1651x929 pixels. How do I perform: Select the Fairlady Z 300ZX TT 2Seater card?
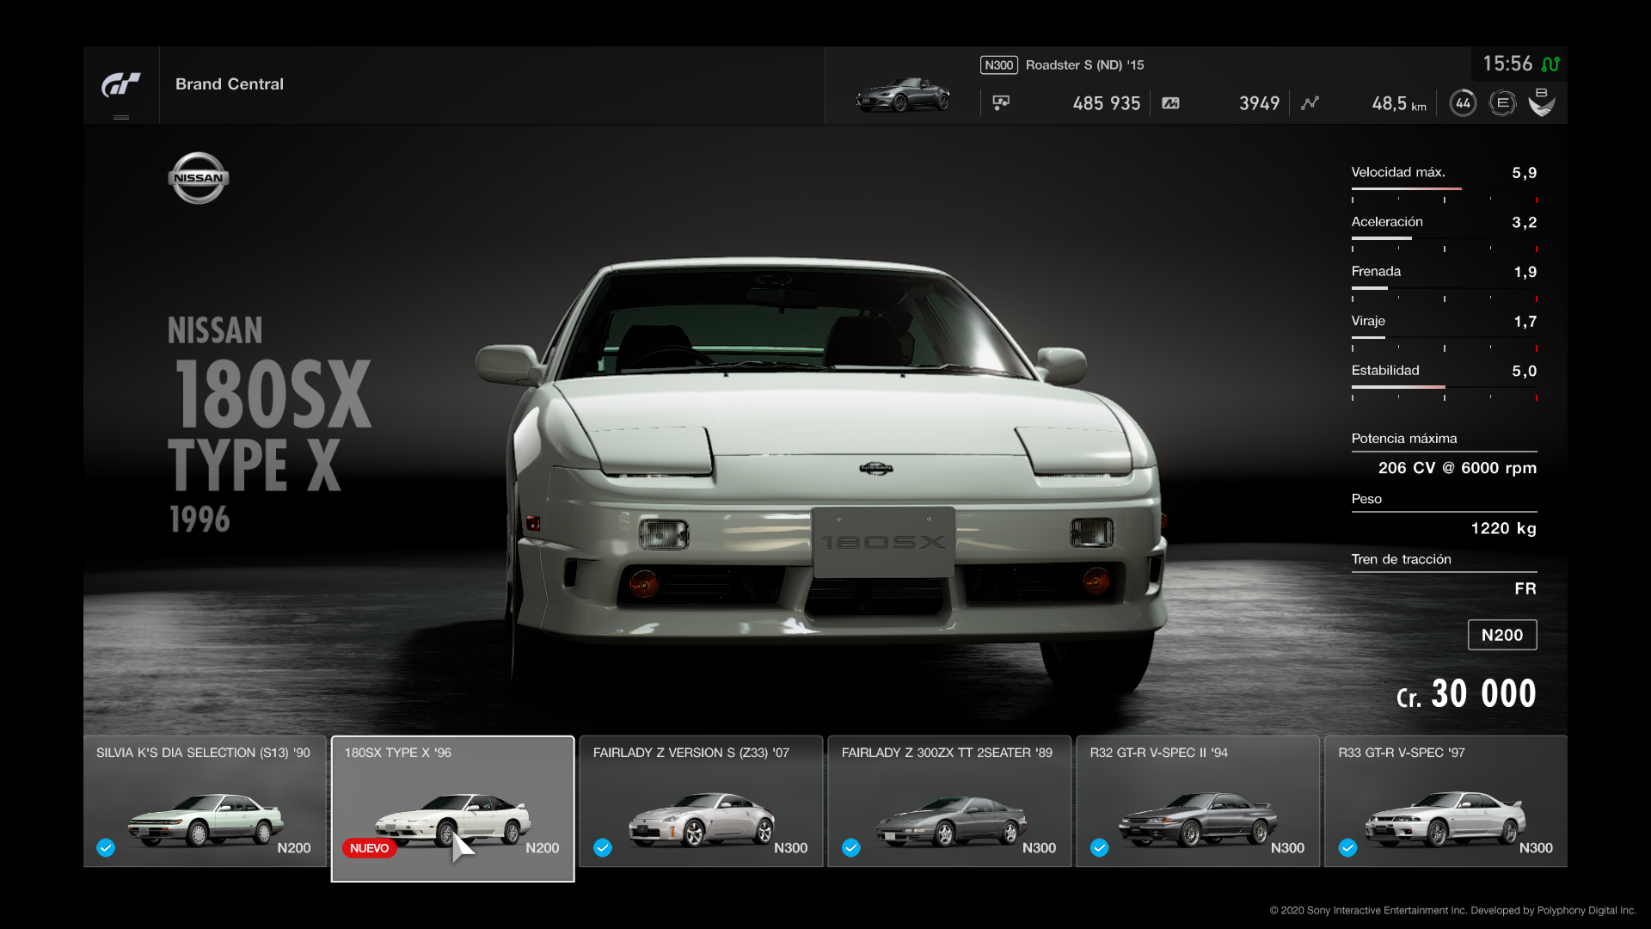point(949,801)
